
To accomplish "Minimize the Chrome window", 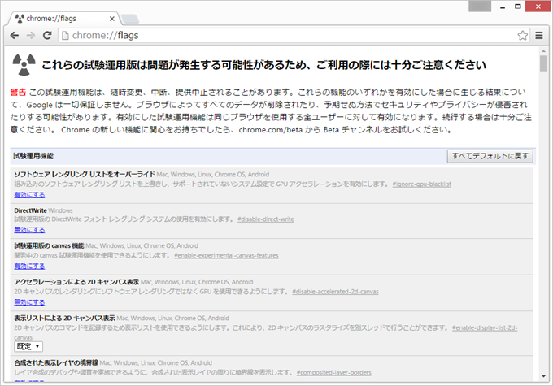I will point(503,7).
